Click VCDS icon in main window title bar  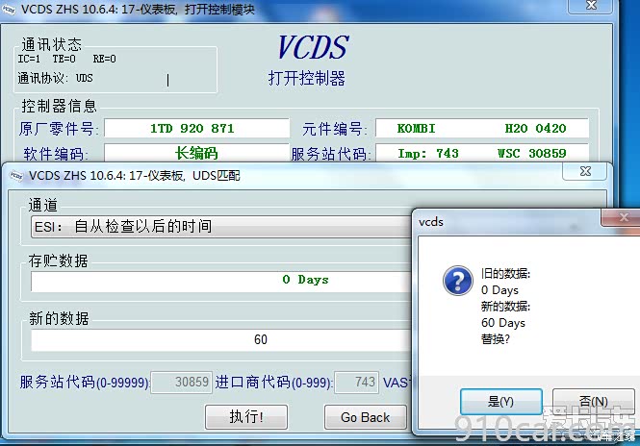pyautogui.click(x=8, y=9)
